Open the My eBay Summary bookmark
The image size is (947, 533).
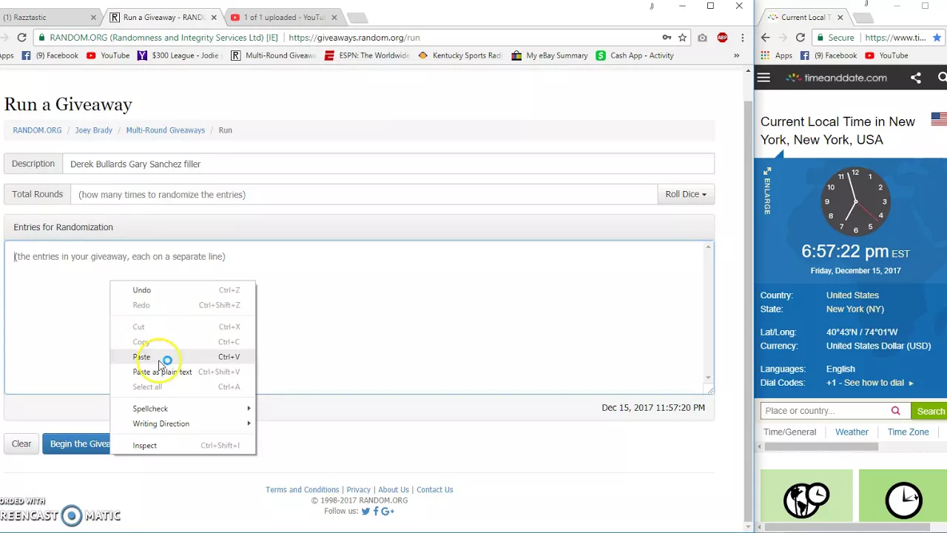pyautogui.click(x=550, y=56)
